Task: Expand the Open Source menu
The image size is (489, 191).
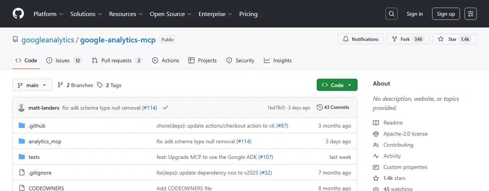Action: pos(170,14)
